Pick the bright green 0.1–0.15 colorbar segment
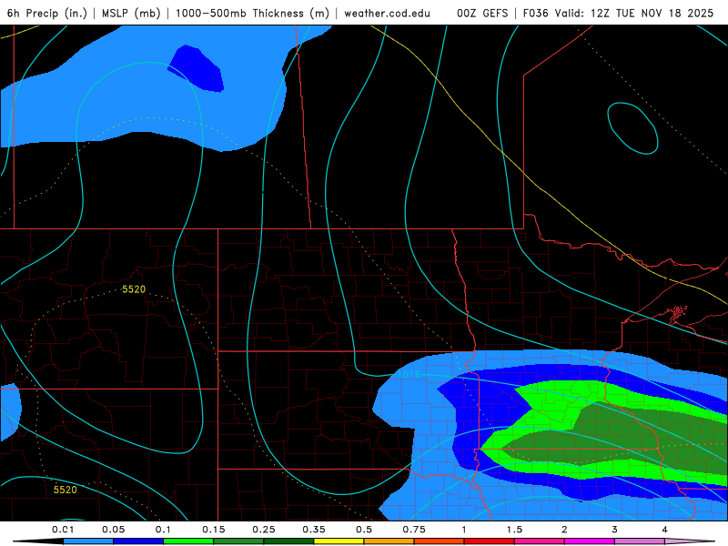The width and height of the screenshot is (728, 546). pyautogui.click(x=188, y=541)
